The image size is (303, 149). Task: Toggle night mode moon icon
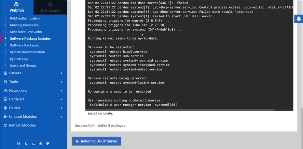(26, 143)
